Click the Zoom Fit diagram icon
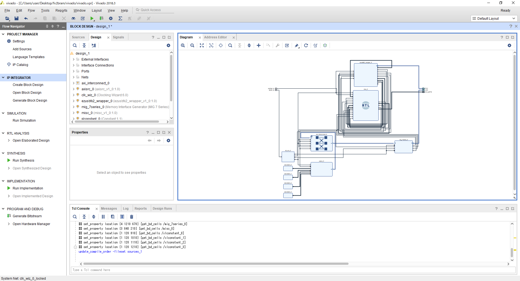The width and height of the screenshot is (520, 281). pyautogui.click(x=202, y=45)
